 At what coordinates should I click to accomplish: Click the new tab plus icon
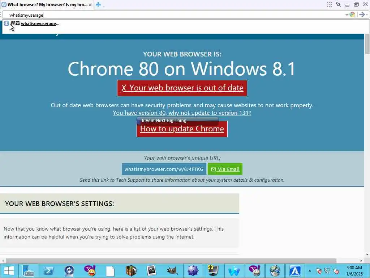click(98, 4)
